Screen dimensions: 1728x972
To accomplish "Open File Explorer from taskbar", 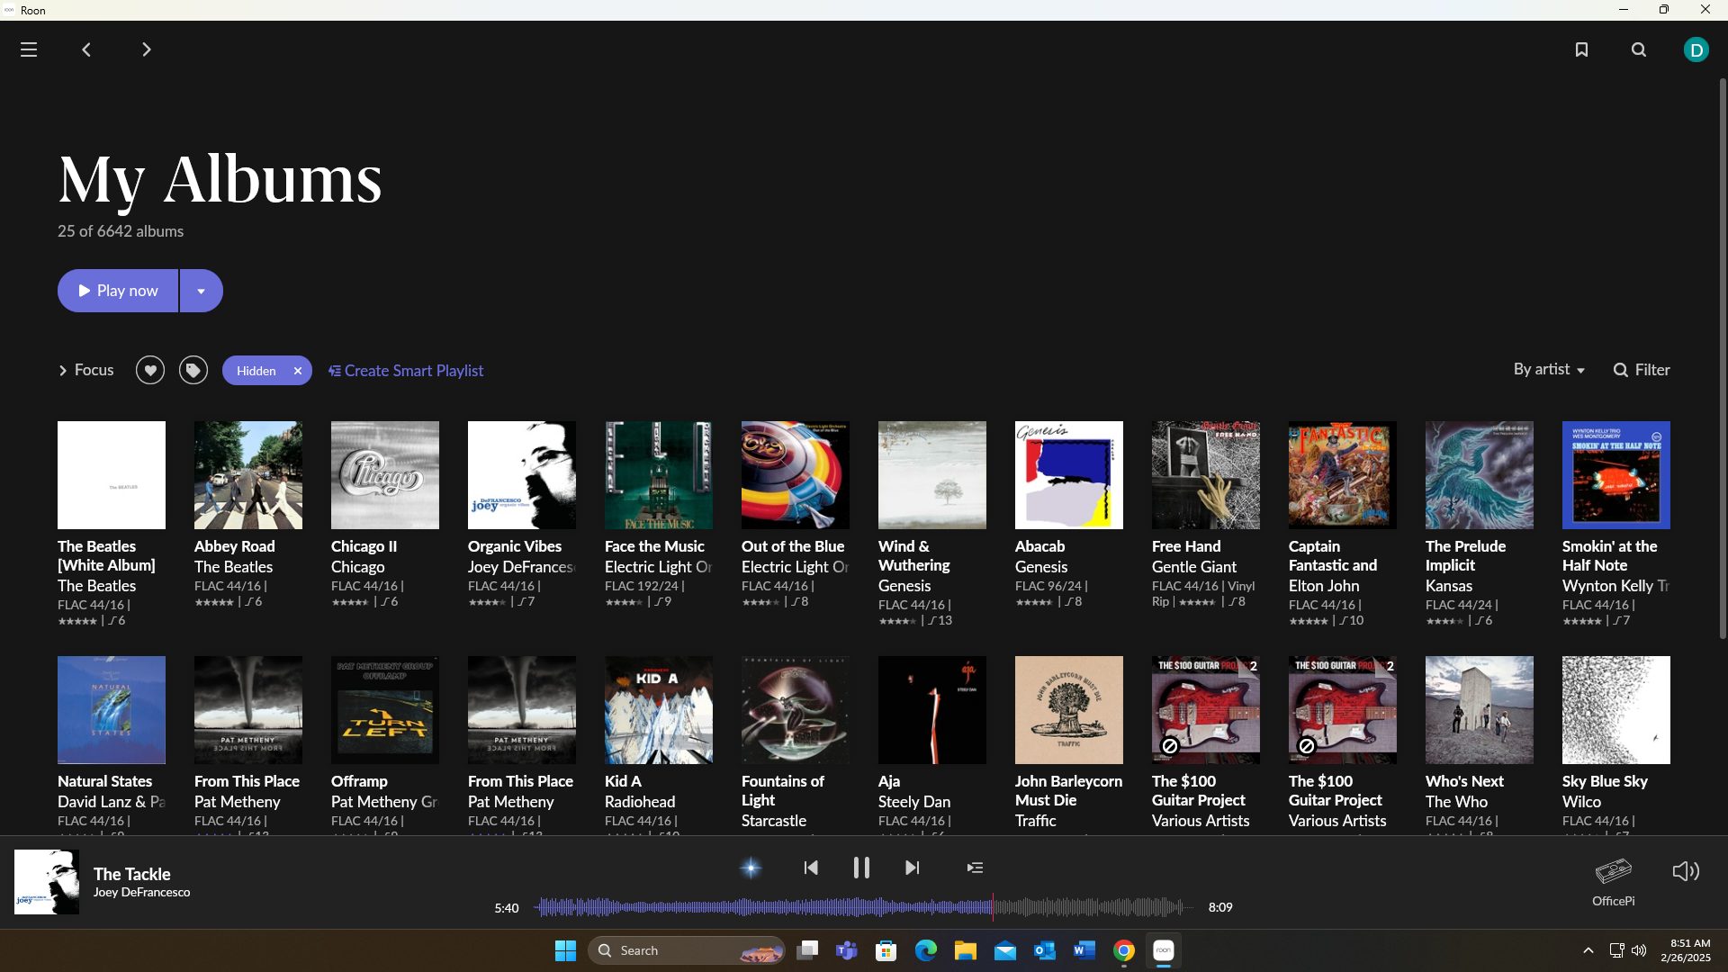I will pyautogui.click(x=966, y=950).
